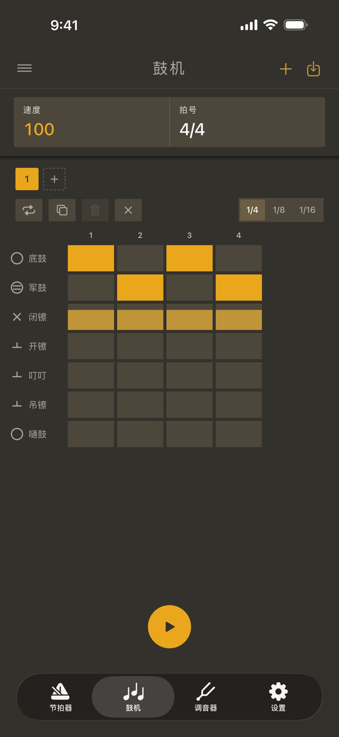Clear pattern with X icon
The width and height of the screenshot is (339, 737).
coord(128,210)
